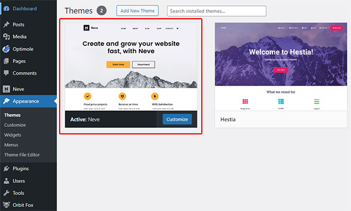Select the Themes submenu link
Image resolution: width=351 pixels, height=211 pixels.
pyautogui.click(x=12, y=115)
